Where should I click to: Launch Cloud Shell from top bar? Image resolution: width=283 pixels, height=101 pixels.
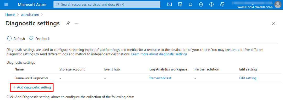170,5
